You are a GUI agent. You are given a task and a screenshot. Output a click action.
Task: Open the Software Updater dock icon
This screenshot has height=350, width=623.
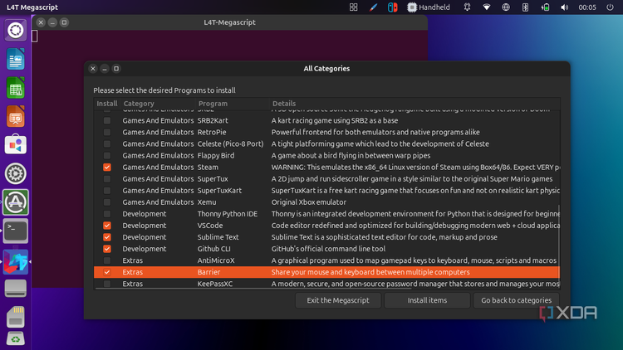(x=16, y=202)
